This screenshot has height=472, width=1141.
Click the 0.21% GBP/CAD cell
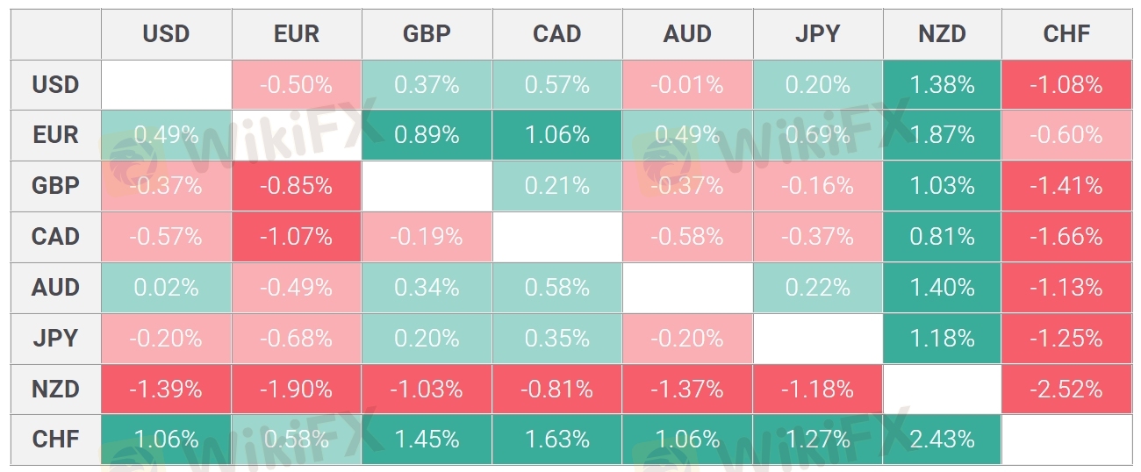(x=557, y=186)
